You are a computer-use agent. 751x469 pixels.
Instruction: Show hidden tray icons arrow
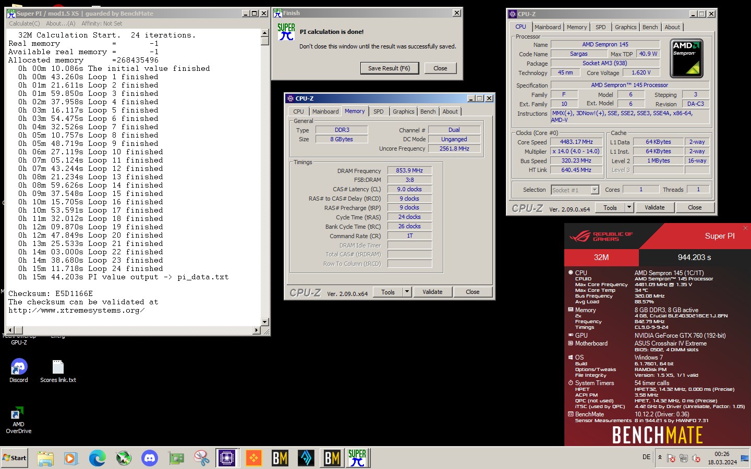click(x=660, y=458)
